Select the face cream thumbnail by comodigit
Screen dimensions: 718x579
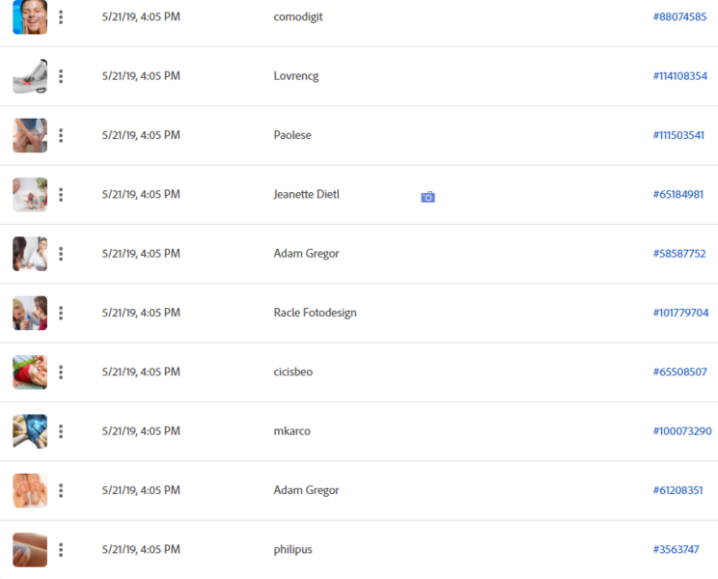(30, 17)
